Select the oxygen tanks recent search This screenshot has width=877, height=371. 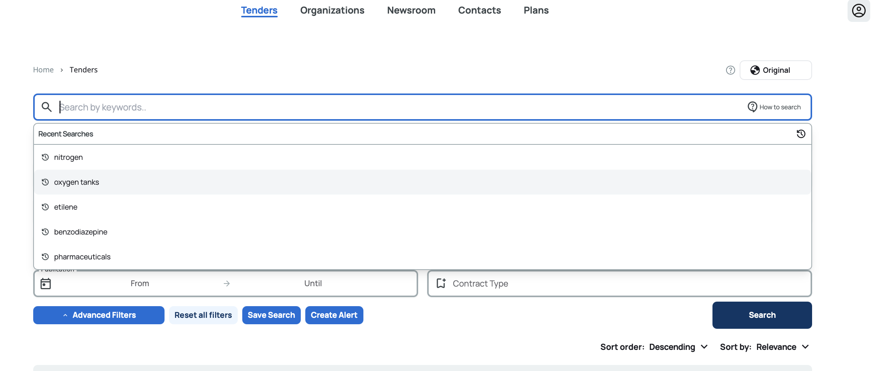point(77,182)
